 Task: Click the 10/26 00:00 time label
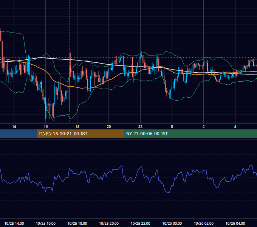point(172,223)
